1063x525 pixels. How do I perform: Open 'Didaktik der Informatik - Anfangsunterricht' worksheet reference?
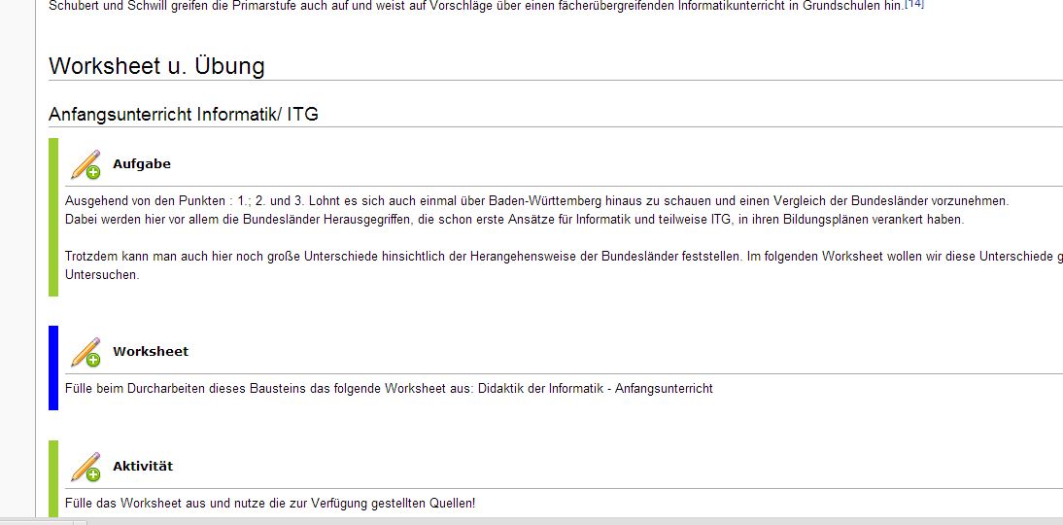point(595,389)
